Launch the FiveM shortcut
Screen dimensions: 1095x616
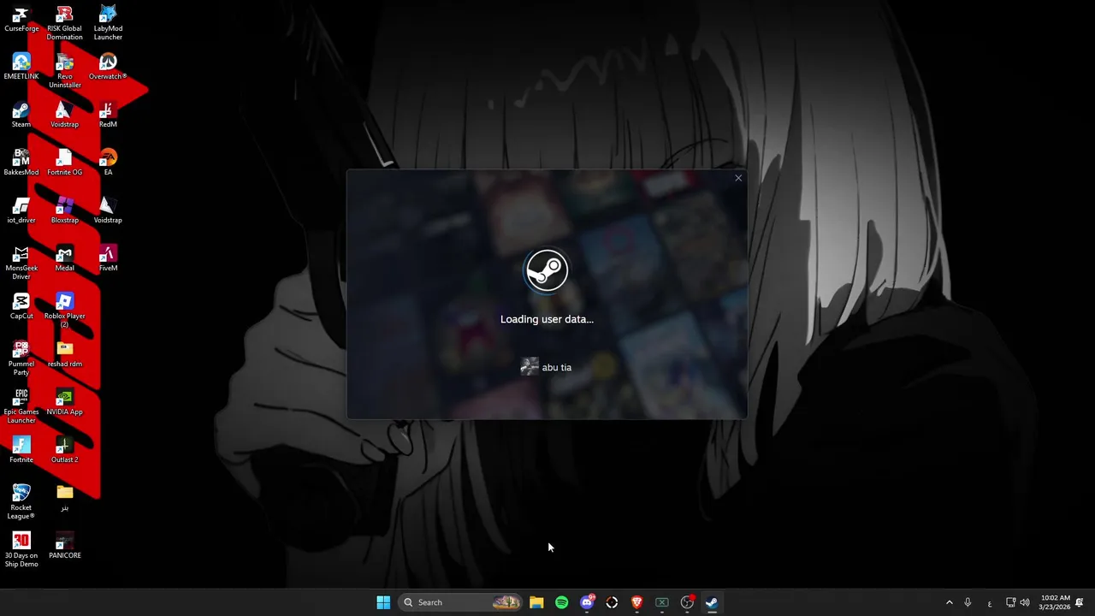pyautogui.click(x=108, y=258)
